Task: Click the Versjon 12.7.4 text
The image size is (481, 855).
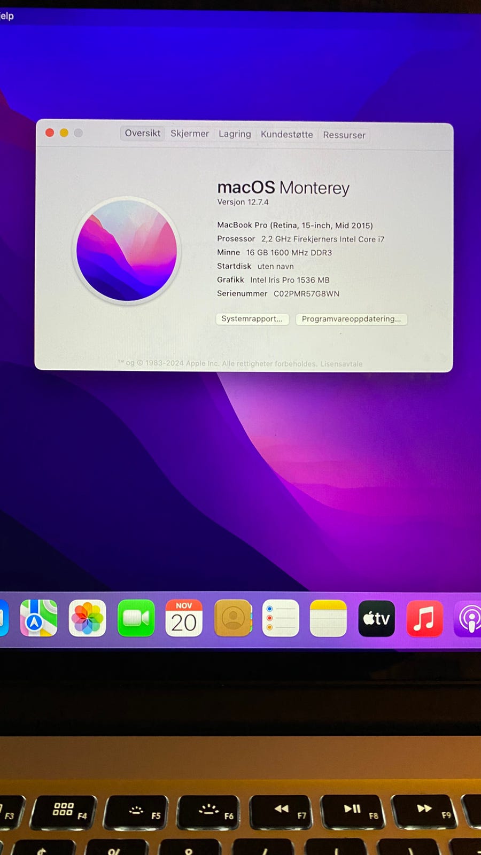Action: pyautogui.click(x=243, y=202)
